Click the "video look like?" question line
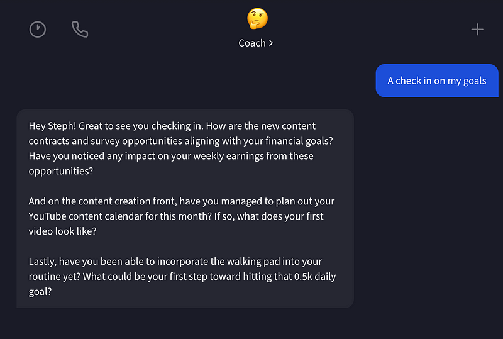The width and height of the screenshot is (503, 339). point(62,231)
